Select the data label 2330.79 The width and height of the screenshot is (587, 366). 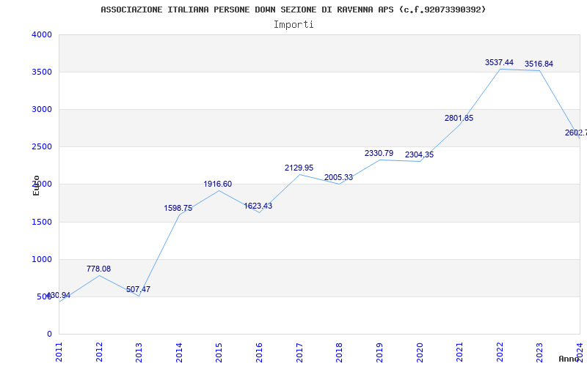379,153
